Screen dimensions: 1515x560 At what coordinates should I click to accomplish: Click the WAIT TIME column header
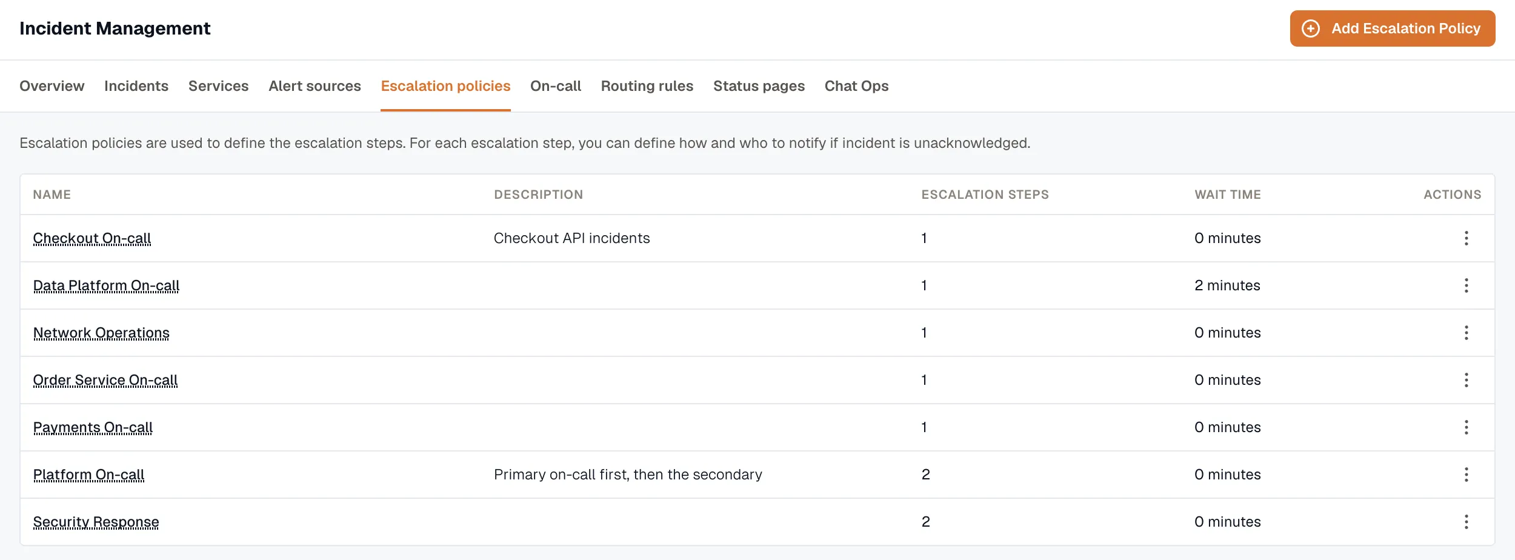(x=1228, y=195)
